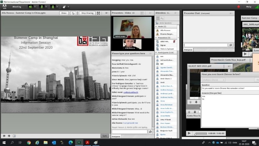Click the poll Question text field
The width and height of the screenshot is (259, 146).
pos(230,88)
